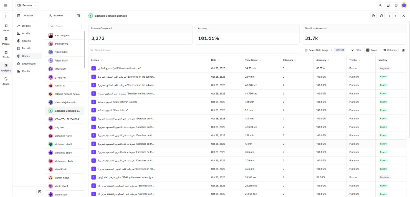Open the Select Date Range picker
Image resolution: width=410 pixels, height=197 pixels.
point(318,50)
